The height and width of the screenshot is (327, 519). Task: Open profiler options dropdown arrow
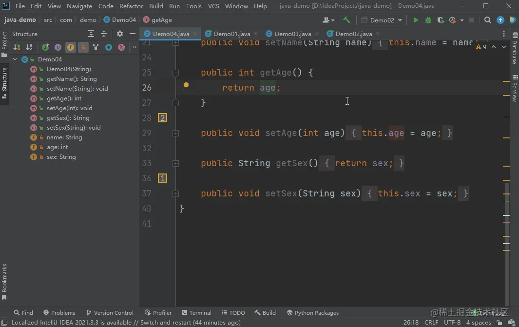tap(461, 20)
